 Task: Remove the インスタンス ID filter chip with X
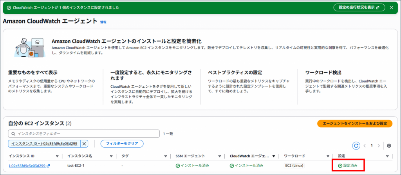point(84,143)
